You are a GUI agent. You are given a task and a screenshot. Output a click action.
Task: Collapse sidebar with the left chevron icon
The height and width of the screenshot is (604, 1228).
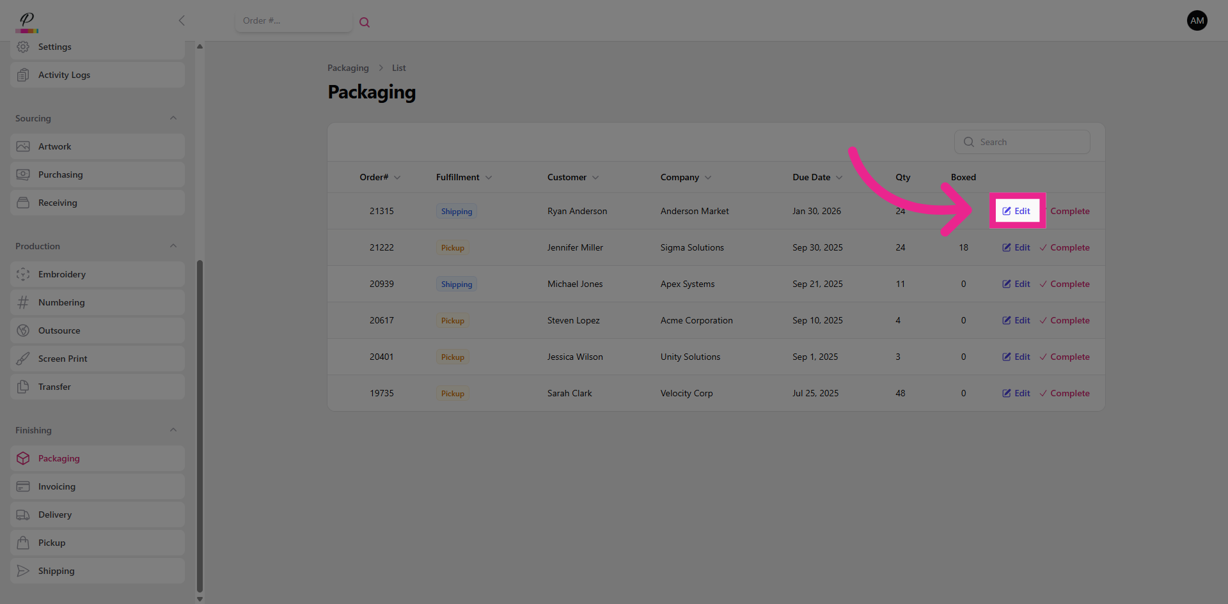pos(182,20)
